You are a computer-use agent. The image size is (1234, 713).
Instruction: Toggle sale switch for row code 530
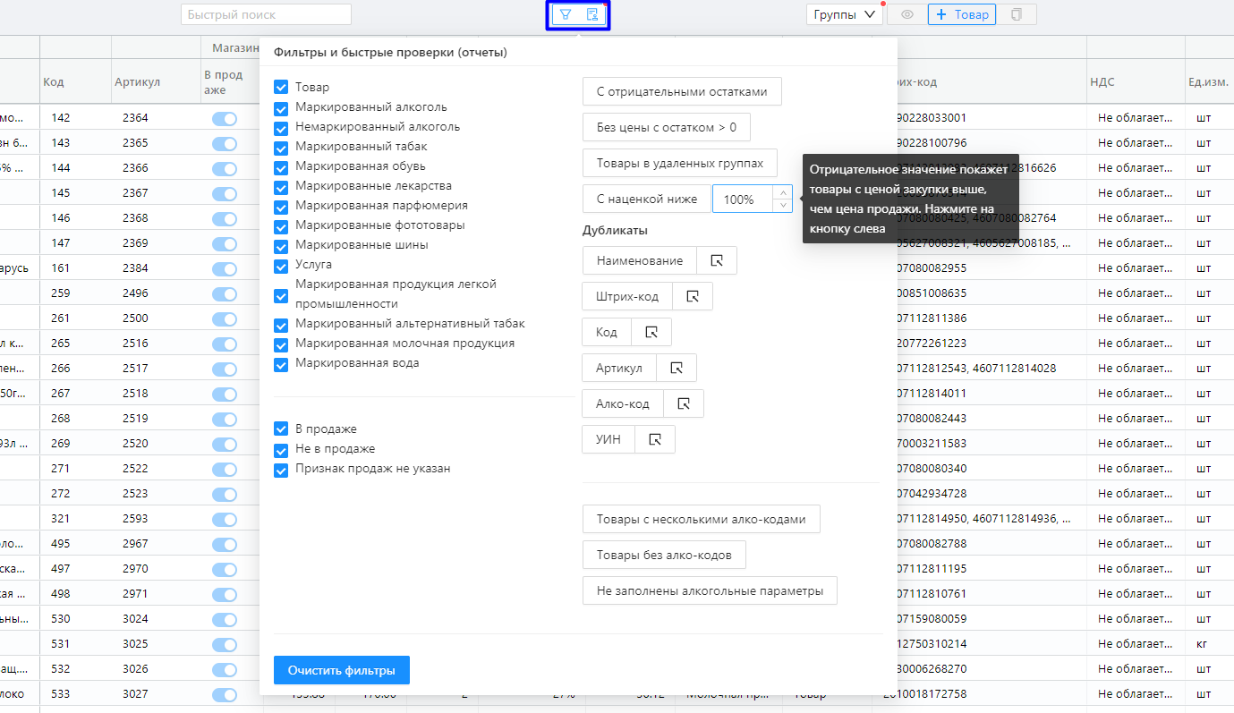(x=225, y=619)
